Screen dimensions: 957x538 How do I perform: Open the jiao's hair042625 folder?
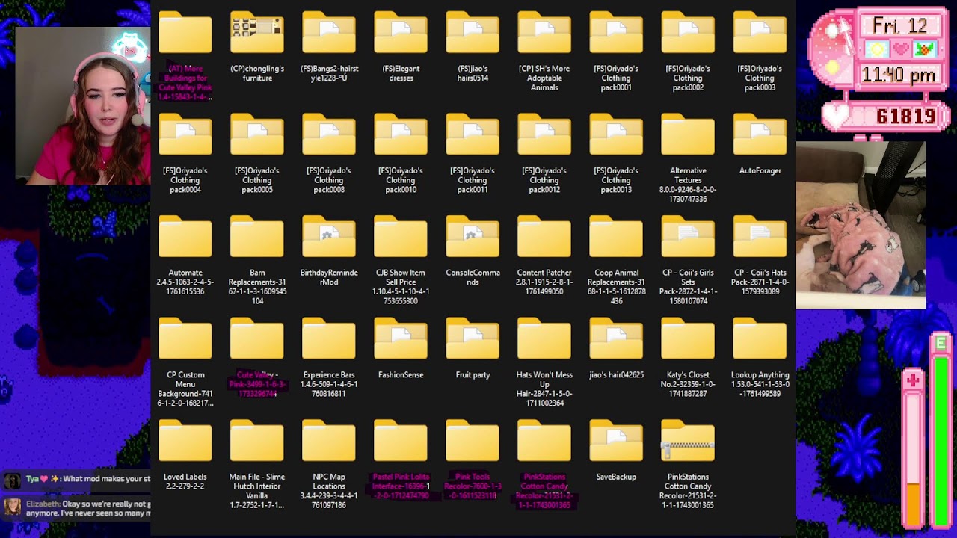coord(616,339)
